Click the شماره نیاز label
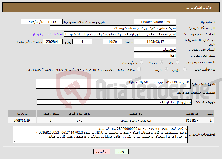 pyautogui.click(x=207, y=22)
